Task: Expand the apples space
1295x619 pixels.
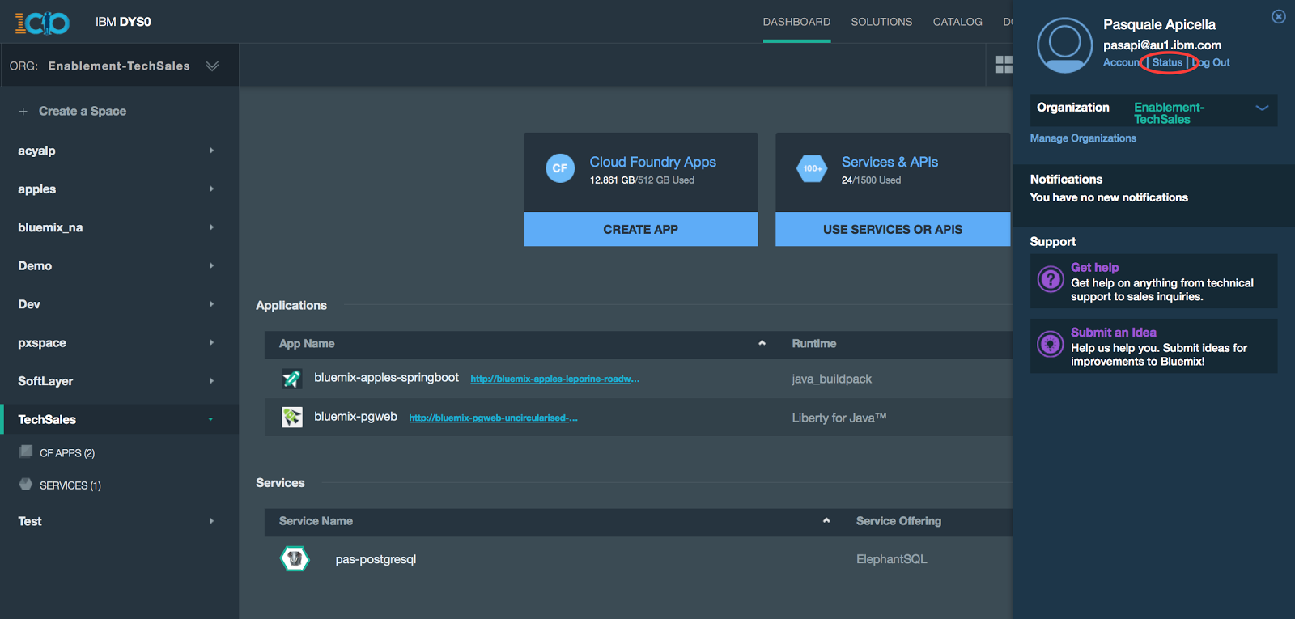Action: 212,189
